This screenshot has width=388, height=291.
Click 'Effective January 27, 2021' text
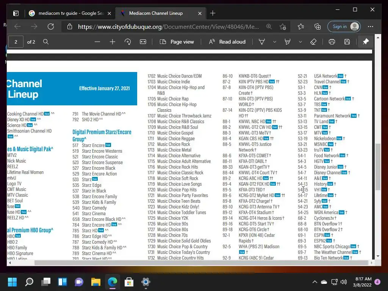[105, 88]
